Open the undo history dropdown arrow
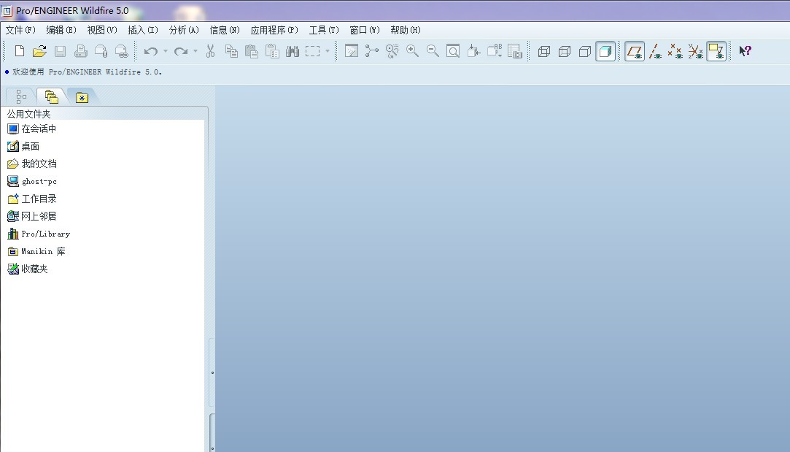The image size is (790, 452). [x=166, y=51]
